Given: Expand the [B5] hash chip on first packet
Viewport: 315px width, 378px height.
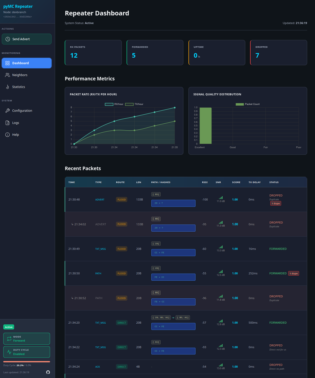Looking at the screenshot, I should (x=156, y=194).
